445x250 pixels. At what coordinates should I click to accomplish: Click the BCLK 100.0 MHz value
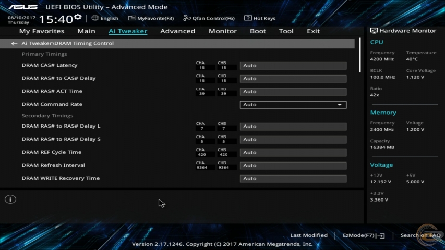point(382,77)
